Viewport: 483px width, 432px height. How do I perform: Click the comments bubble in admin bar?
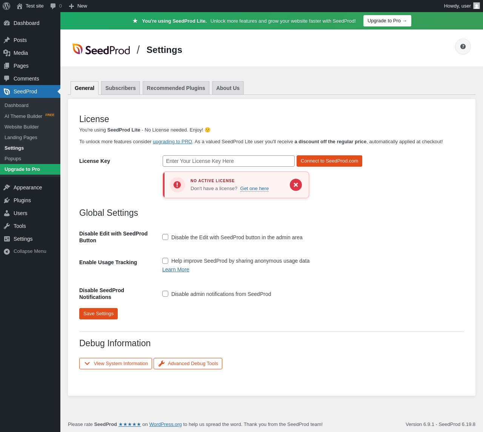(56, 6)
